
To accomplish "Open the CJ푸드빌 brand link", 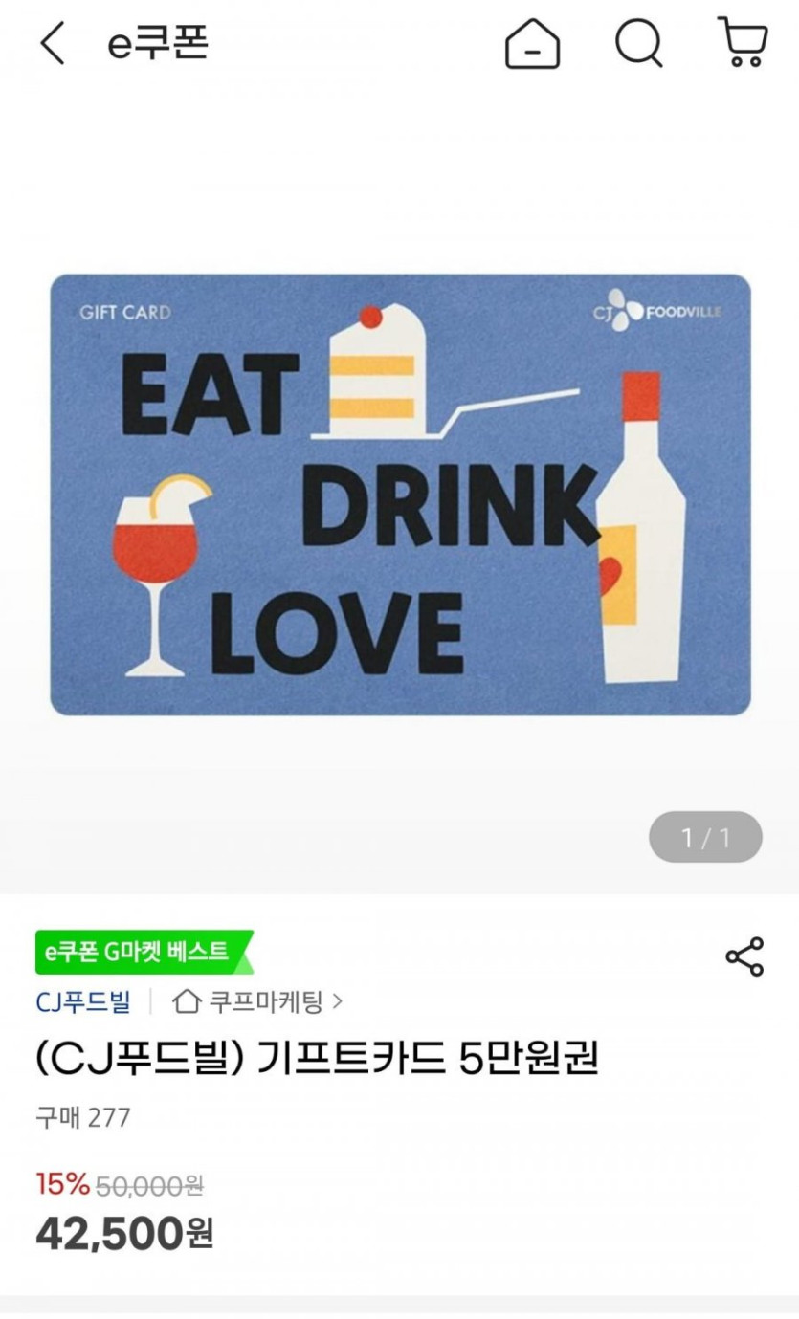I will click(82, 1002).
